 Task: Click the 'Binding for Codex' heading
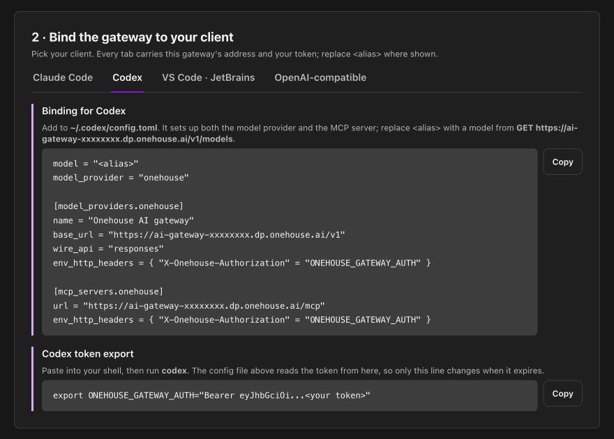click(x=84, y=111)
